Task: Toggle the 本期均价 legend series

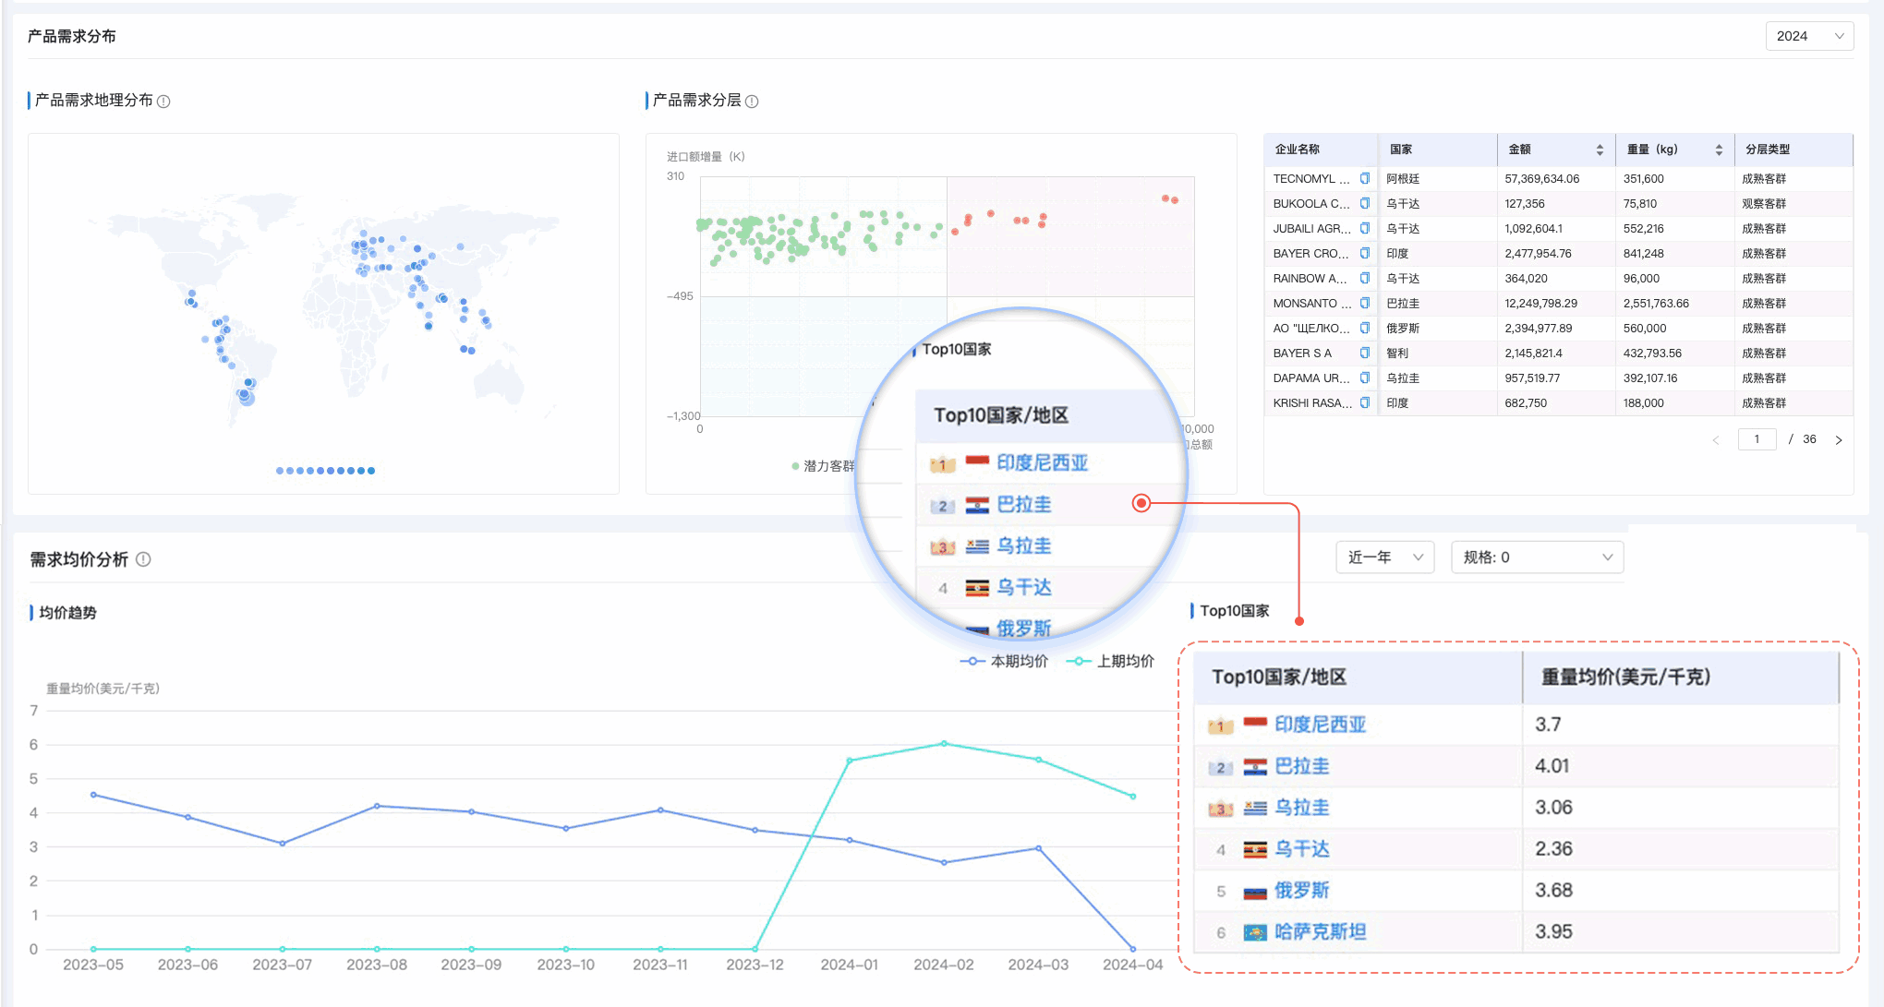Action: point(1004,661)
